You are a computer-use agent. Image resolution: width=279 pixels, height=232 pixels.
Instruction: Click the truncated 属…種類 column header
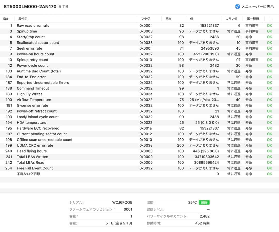(253, 19)
